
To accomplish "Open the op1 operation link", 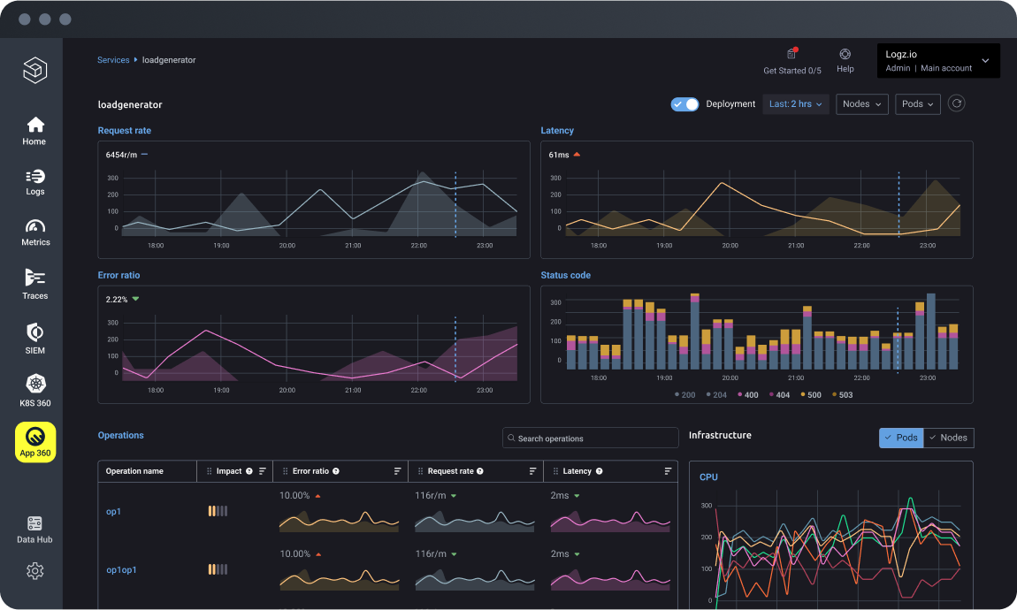I will point(113,512).
